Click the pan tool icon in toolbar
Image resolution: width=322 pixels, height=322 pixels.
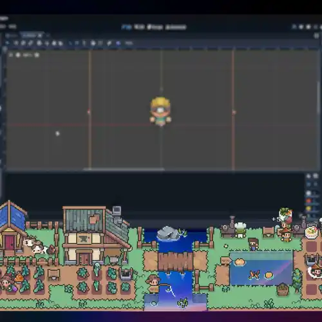[x=54, y=43]
